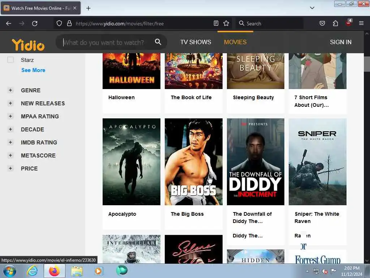Viewport: 370px width, 278px height.
Task: Select the Selena movie poster
Action: 194,249
